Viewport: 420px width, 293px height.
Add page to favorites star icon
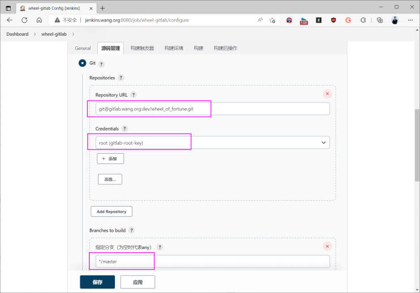pyautogui.click(x=272, y=20)
